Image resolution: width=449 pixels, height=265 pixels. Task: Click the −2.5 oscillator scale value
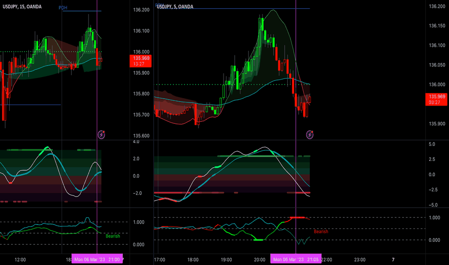[433, 190]
